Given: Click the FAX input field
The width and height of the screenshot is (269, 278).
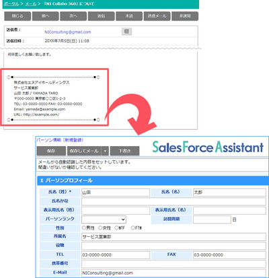Looking at the screenshot, I should (x=229, y=255).
